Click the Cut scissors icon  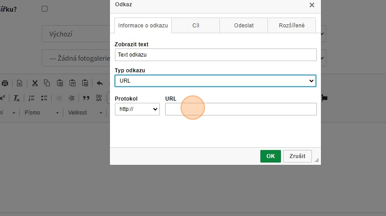coord(35,83)
